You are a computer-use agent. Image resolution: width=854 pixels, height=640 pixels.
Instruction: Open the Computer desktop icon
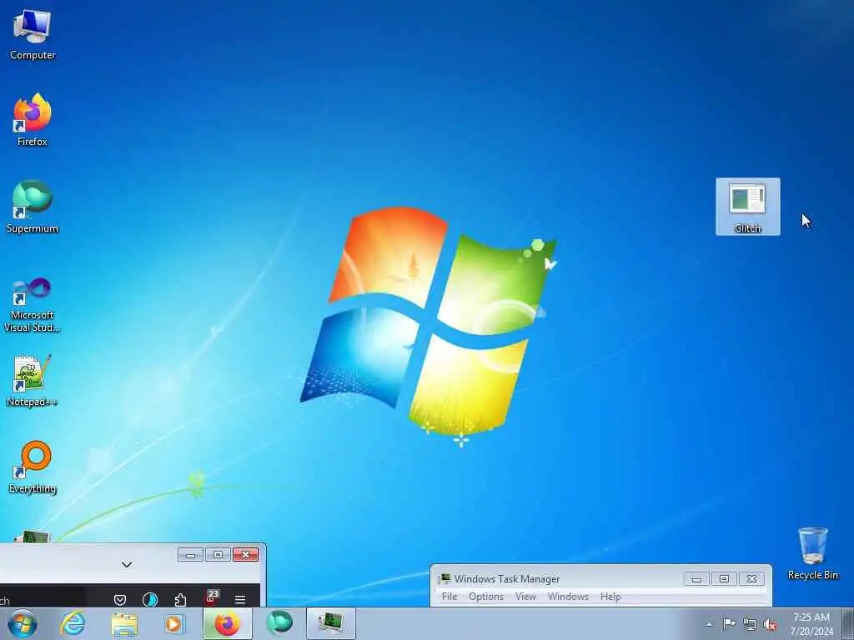click(33, 35)
